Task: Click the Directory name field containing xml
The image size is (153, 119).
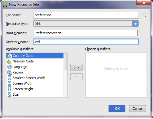Action: click(x=86, y=42)
